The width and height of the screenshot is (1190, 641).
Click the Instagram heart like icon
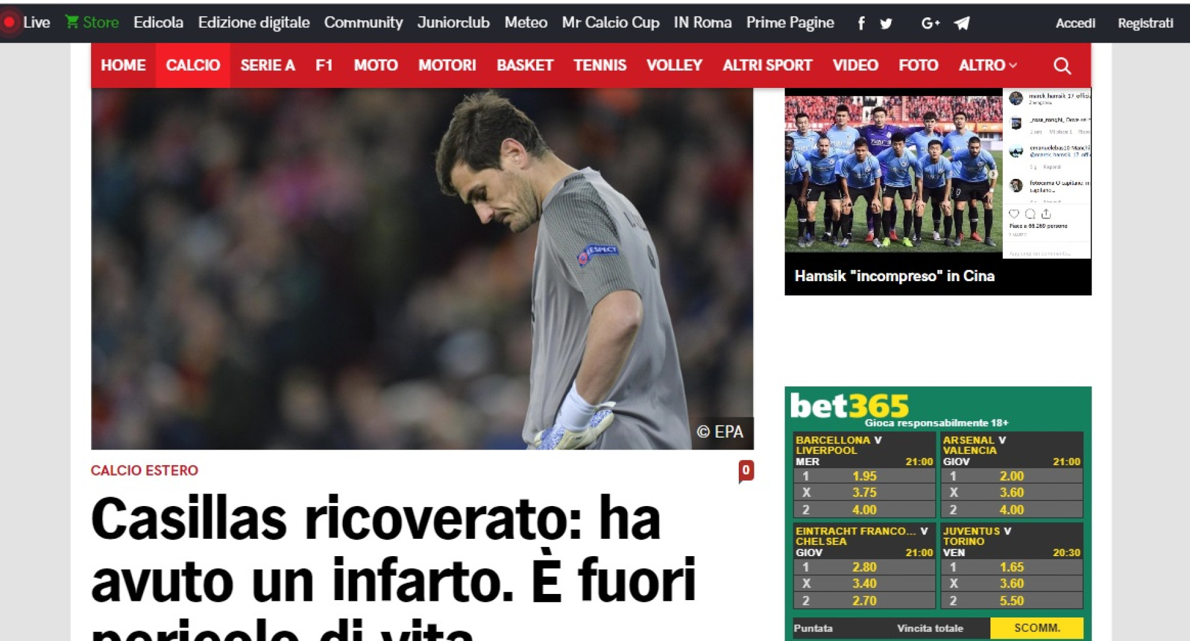[x=1014, y=214]
